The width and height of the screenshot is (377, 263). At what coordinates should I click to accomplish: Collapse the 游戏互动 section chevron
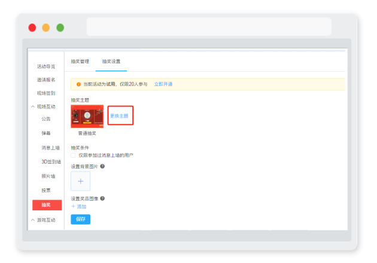pyautogui.click(x=33, y=220)
